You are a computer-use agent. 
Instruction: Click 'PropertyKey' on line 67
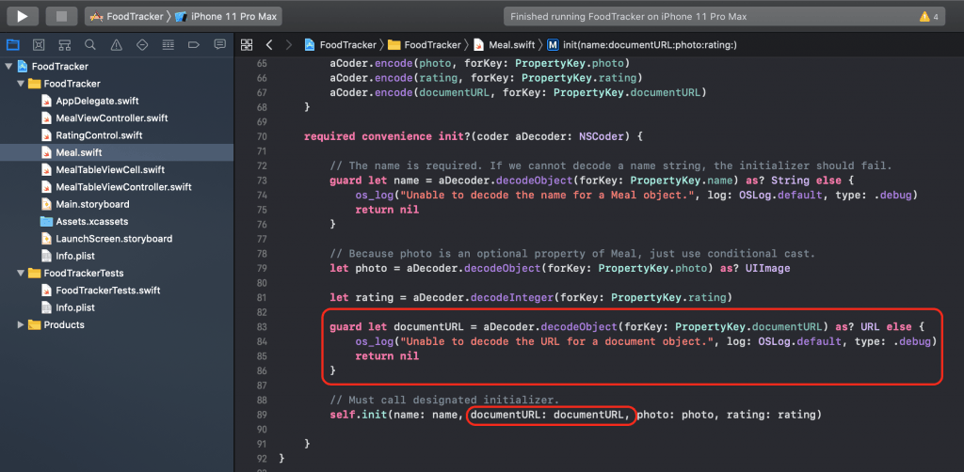(588, 93)
